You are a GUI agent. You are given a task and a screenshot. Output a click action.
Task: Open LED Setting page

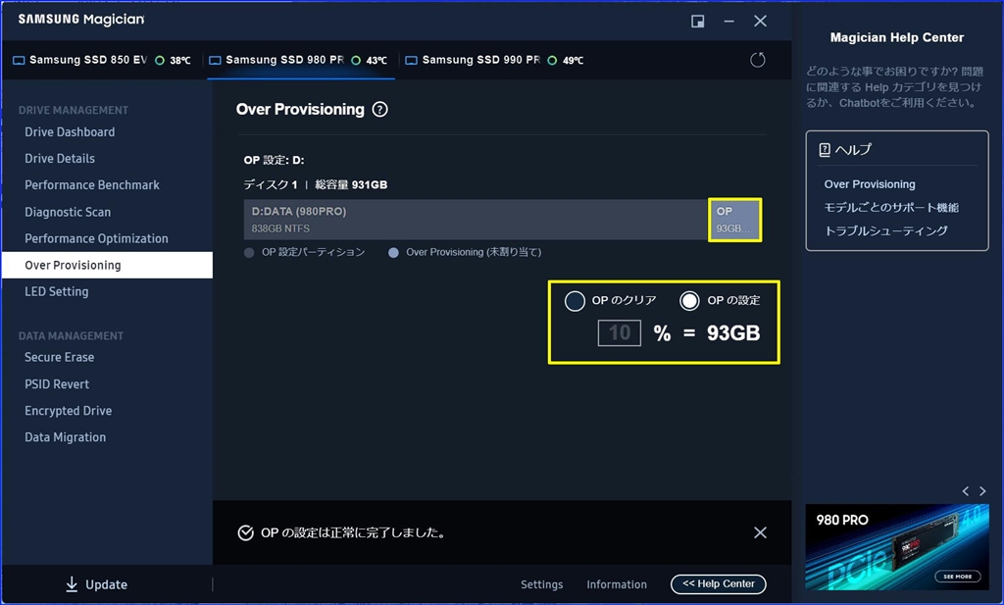click(56, 291)
